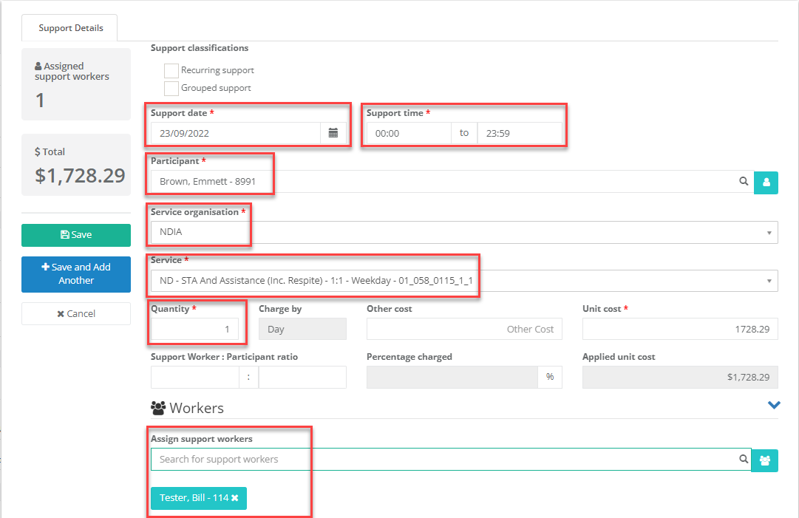Click the support workers search magnifier icon

pyautogui.click(x=744, y=459)
